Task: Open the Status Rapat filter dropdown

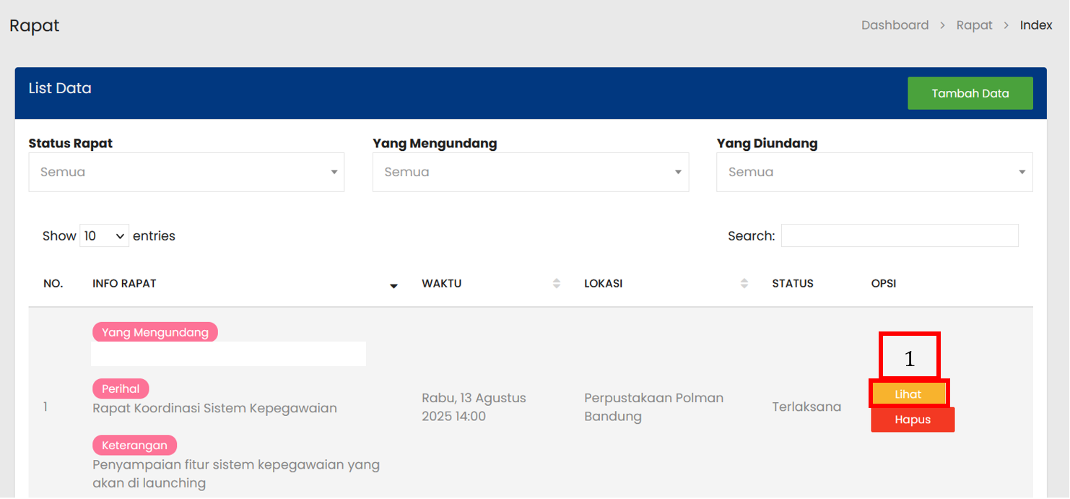Action: tap(186, 172)
